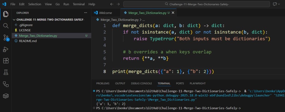Open the Testing flask view
Viewport: 285px width, 112px height.
click(6, 73)
